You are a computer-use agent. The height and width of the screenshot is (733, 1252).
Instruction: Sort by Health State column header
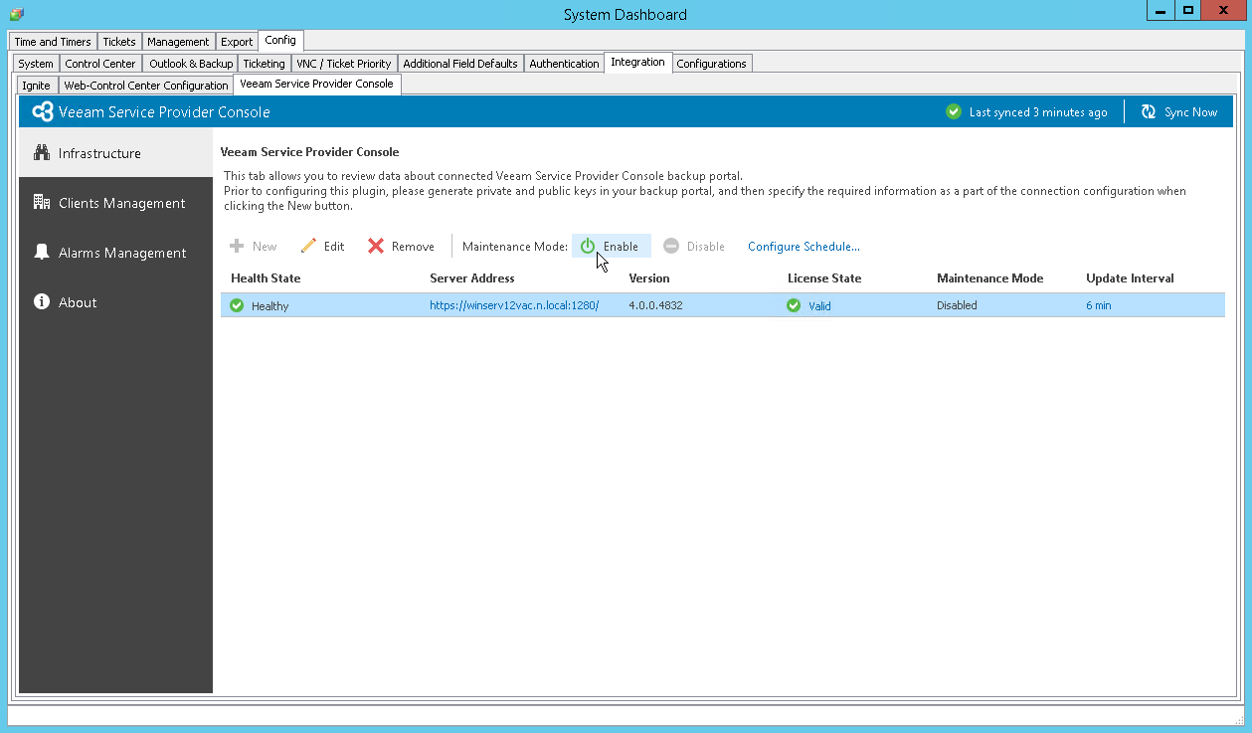(266, 278)
